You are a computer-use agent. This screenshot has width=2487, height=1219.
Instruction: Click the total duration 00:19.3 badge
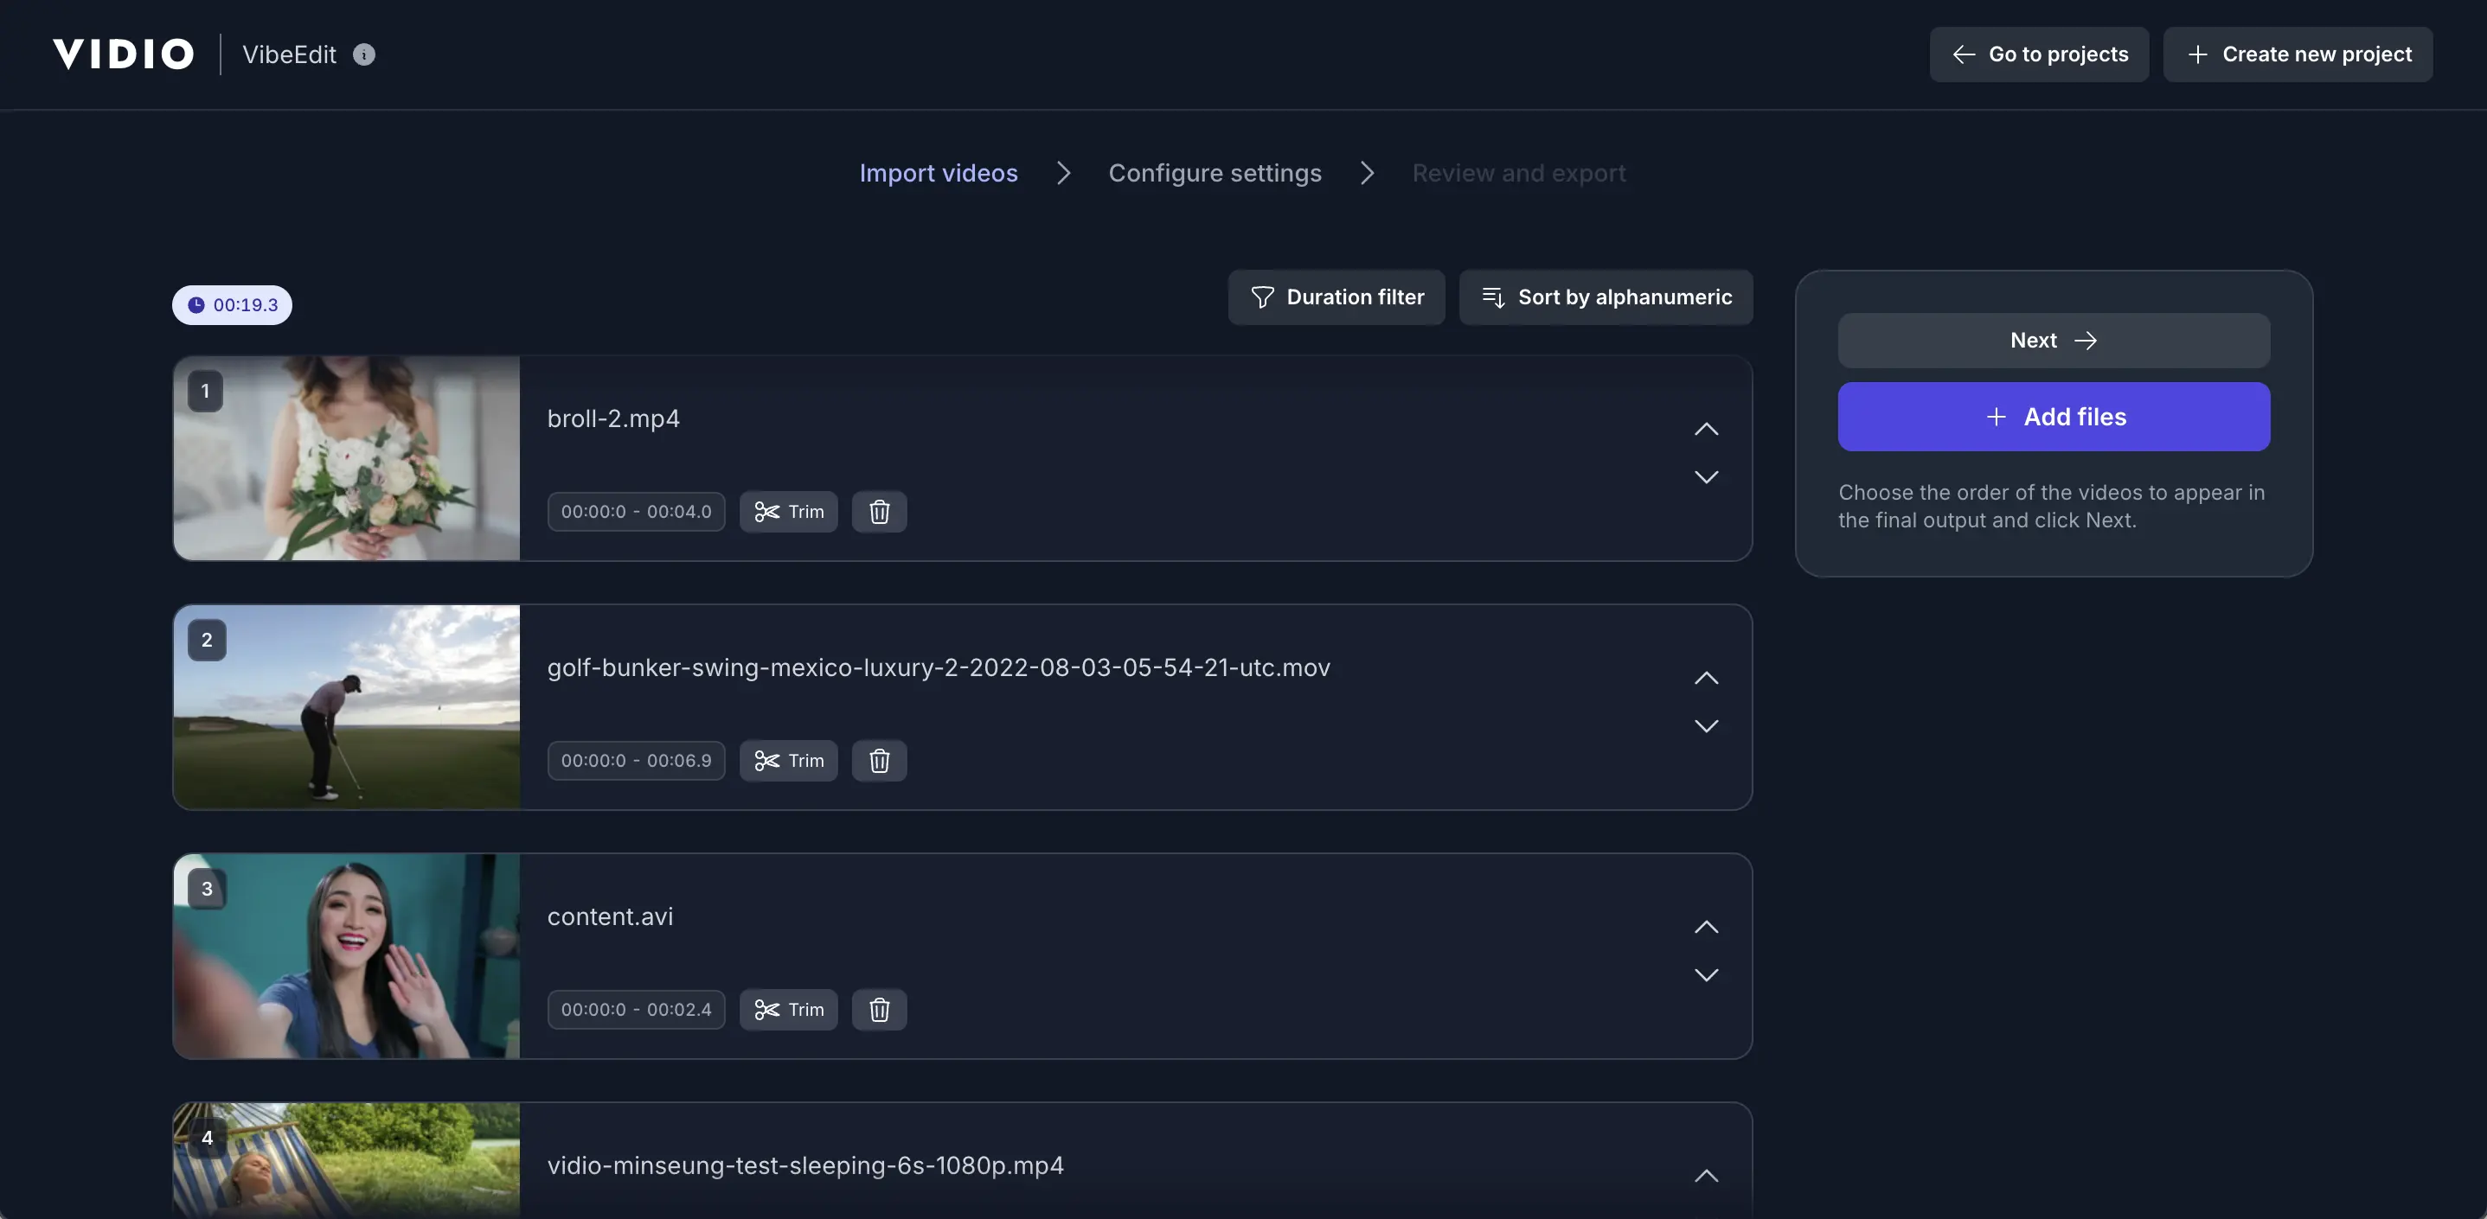pyautogui.click(x=232, y=305)
